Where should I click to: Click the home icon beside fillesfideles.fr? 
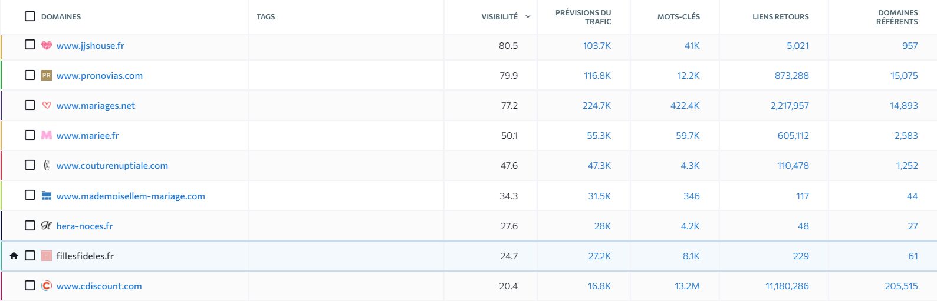[14, 256]
